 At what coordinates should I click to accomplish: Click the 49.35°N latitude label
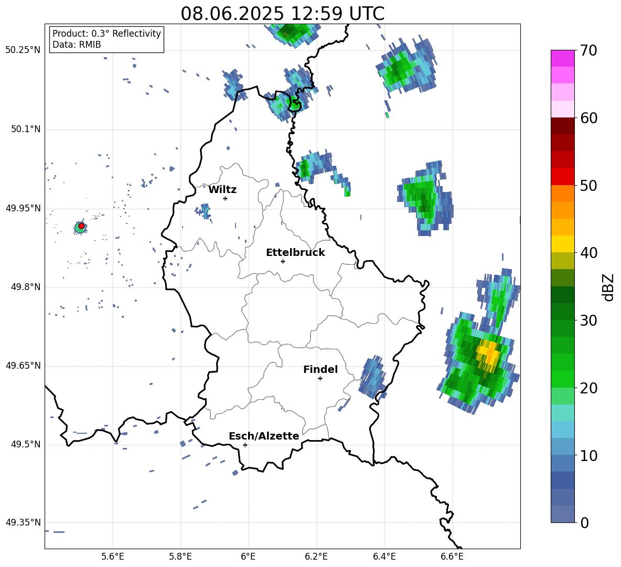click(23, 522)
